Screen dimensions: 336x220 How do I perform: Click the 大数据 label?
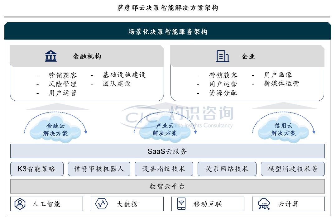coord(127,204)
